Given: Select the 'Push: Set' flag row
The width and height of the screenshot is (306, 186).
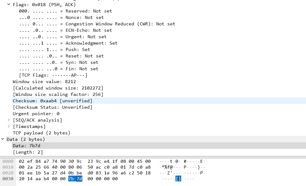Looking at the screenshot, I should (x=55, y=49).
